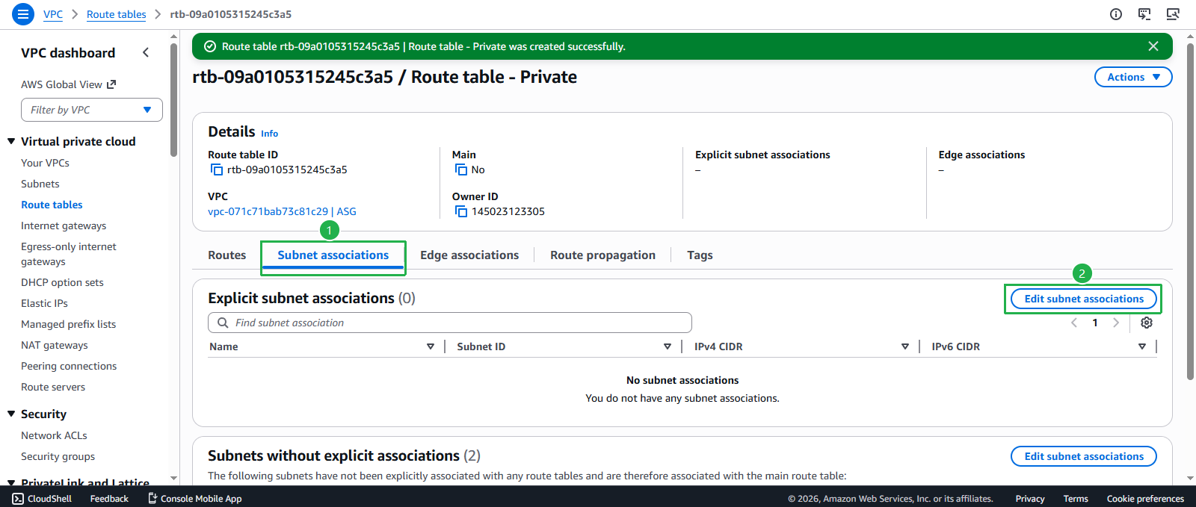This screenshot has width=1196, height=507.
Task: Open Security groups in sidebar
Action: [58, 456]
